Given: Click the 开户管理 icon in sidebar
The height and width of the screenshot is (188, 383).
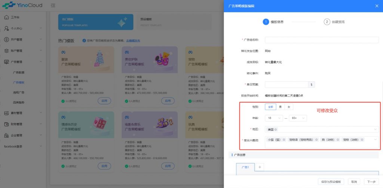Looking at the screenshot, I should 7,40.
